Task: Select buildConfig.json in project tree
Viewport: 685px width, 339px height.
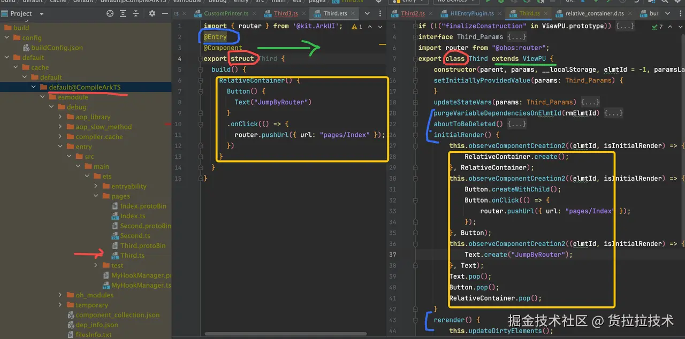Action: pos(57,48)
